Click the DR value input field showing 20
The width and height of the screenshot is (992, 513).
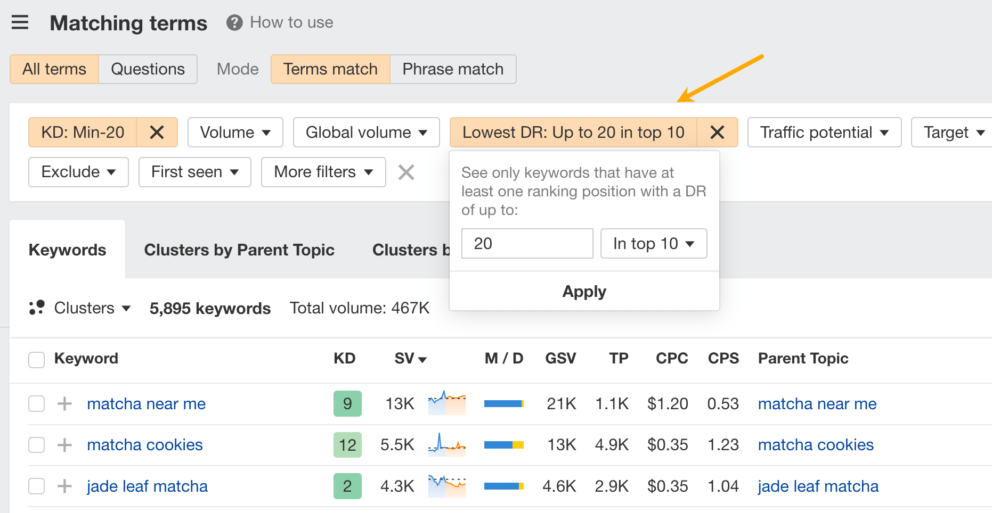(x=527, y=243)
